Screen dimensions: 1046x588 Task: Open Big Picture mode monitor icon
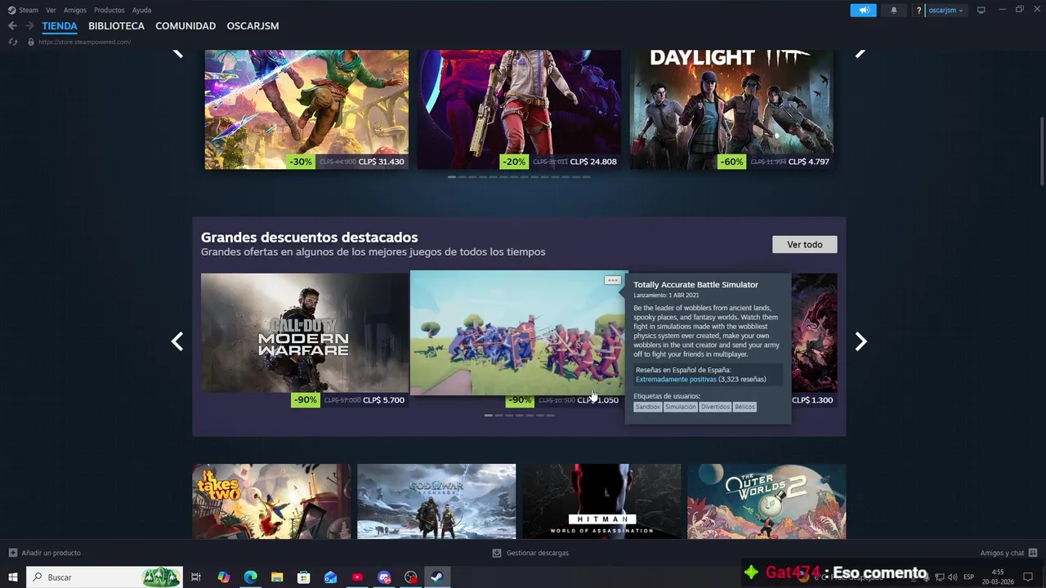pyautogui.click(x=981, y=10)
